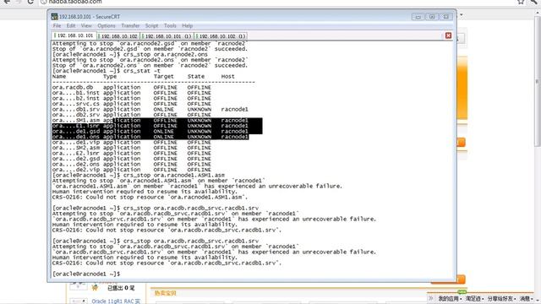Click the ora....SM2.asm row

pos(132,148)
